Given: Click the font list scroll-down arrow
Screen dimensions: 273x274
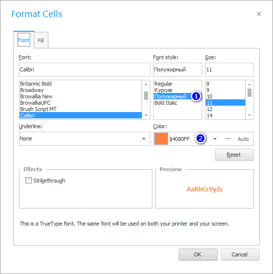Looking at the screenshot, I should point(146,115).
